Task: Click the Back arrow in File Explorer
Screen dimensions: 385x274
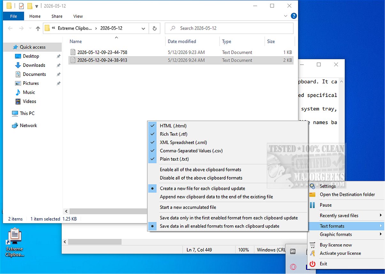Action: point(10,28)
